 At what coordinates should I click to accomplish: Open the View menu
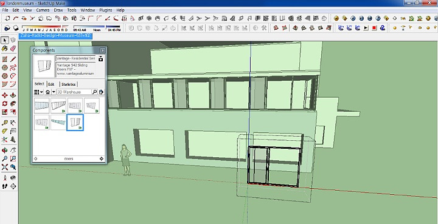pyautogui.click(x=27, y=10)
